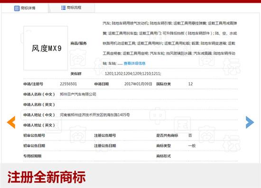Click the 申请/注册号 label
261x188 pixels.
pyautogui.click(x=33, y=84)
